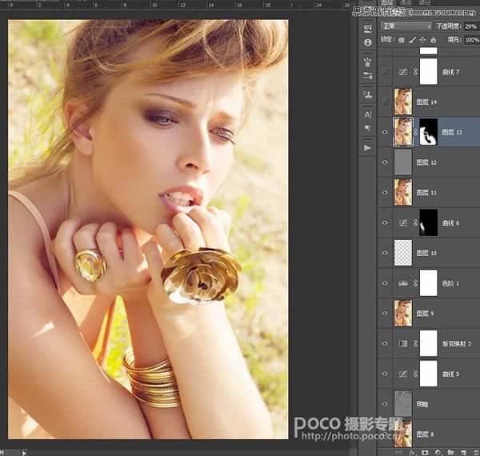Select the 图层 11 layer
The height and width of the screenshot is (456, 480).
[429, 193]
